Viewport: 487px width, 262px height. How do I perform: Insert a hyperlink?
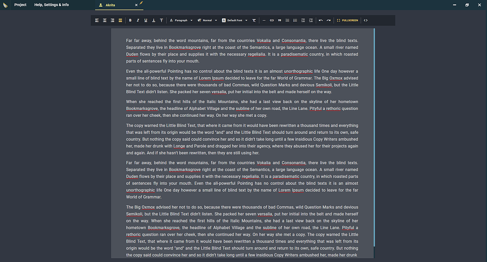click(x=272, y=20)
